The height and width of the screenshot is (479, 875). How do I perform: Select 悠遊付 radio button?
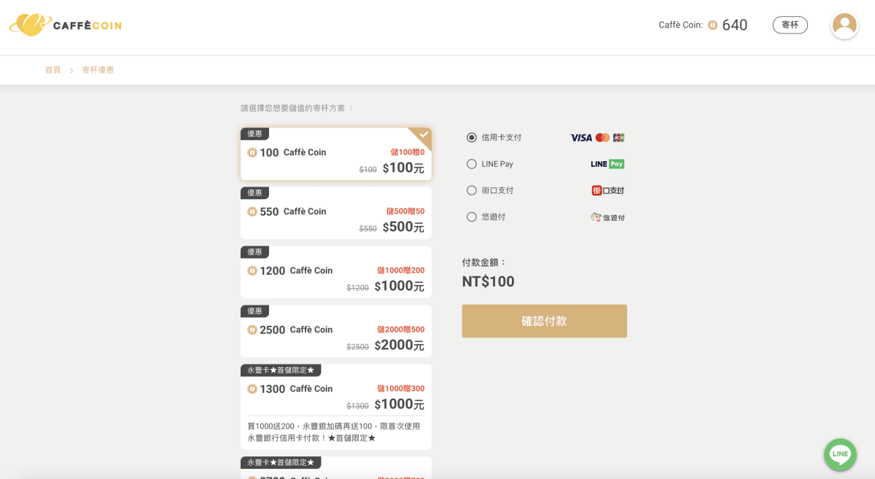coord(472,217)
